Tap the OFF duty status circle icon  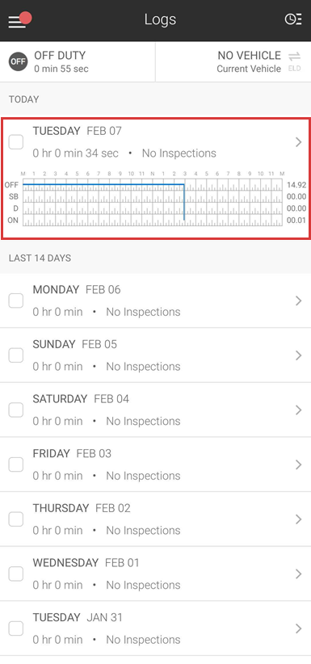pyautogui.click(x=19, y=62)
